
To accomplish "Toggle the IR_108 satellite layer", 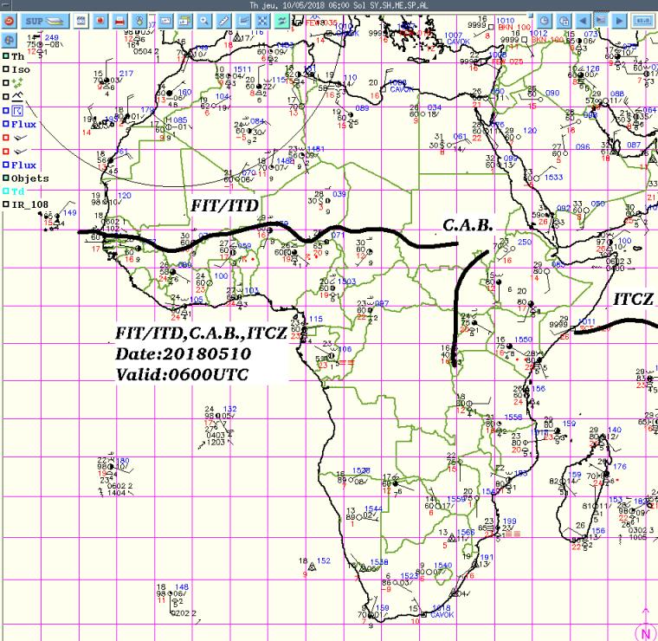I will click(x=5, y=204).
